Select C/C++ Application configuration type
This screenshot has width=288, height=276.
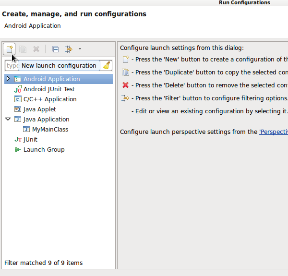click(50, 99)
